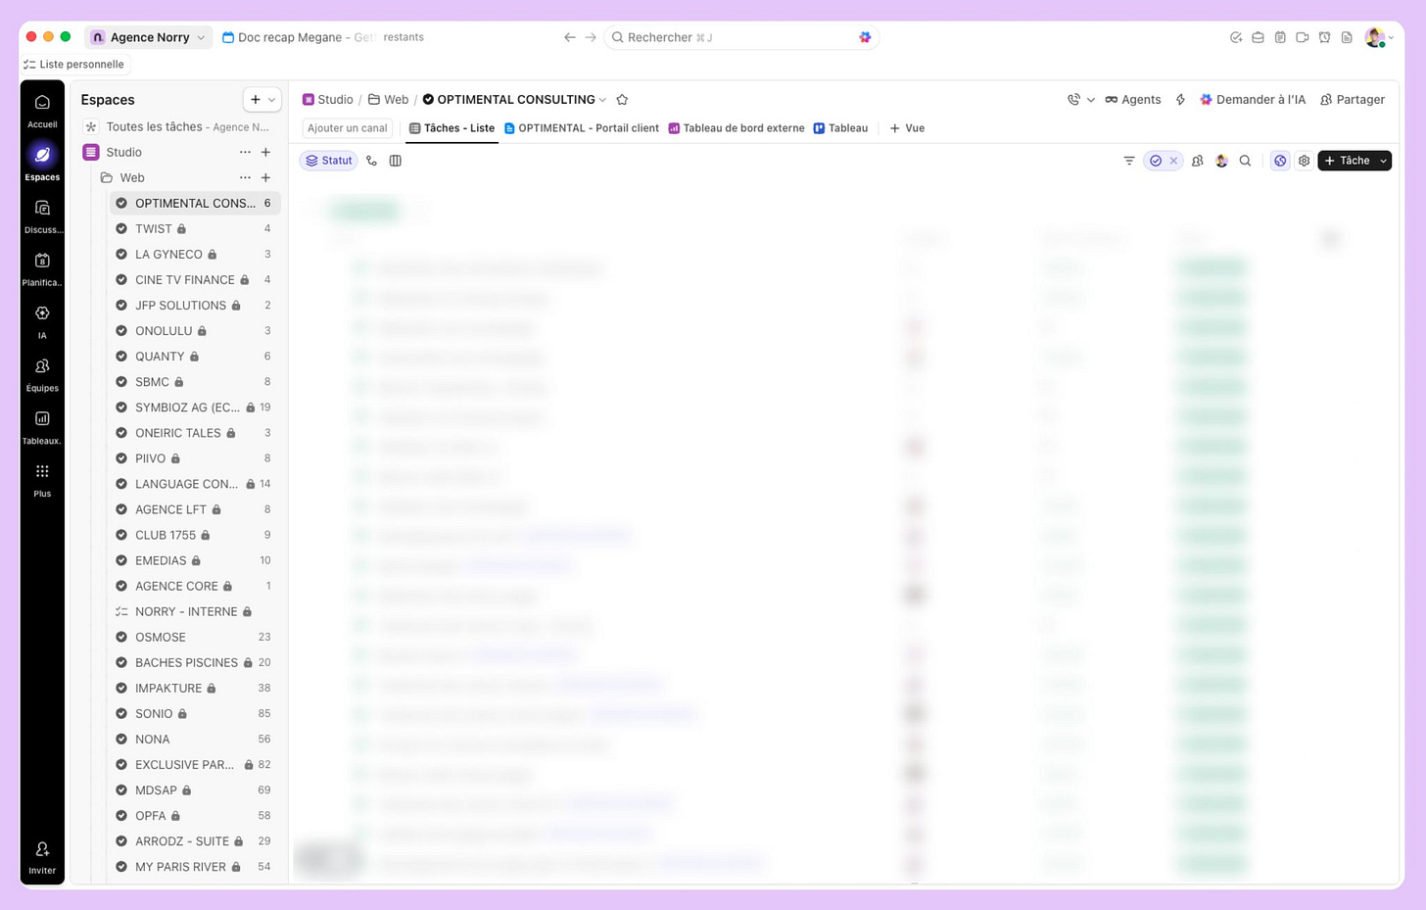The height and width of the screenshot is (910, 1426).
Task: Open the MY PARIS RIVER list
Action: pyautogui.click(x=195, y=867)
